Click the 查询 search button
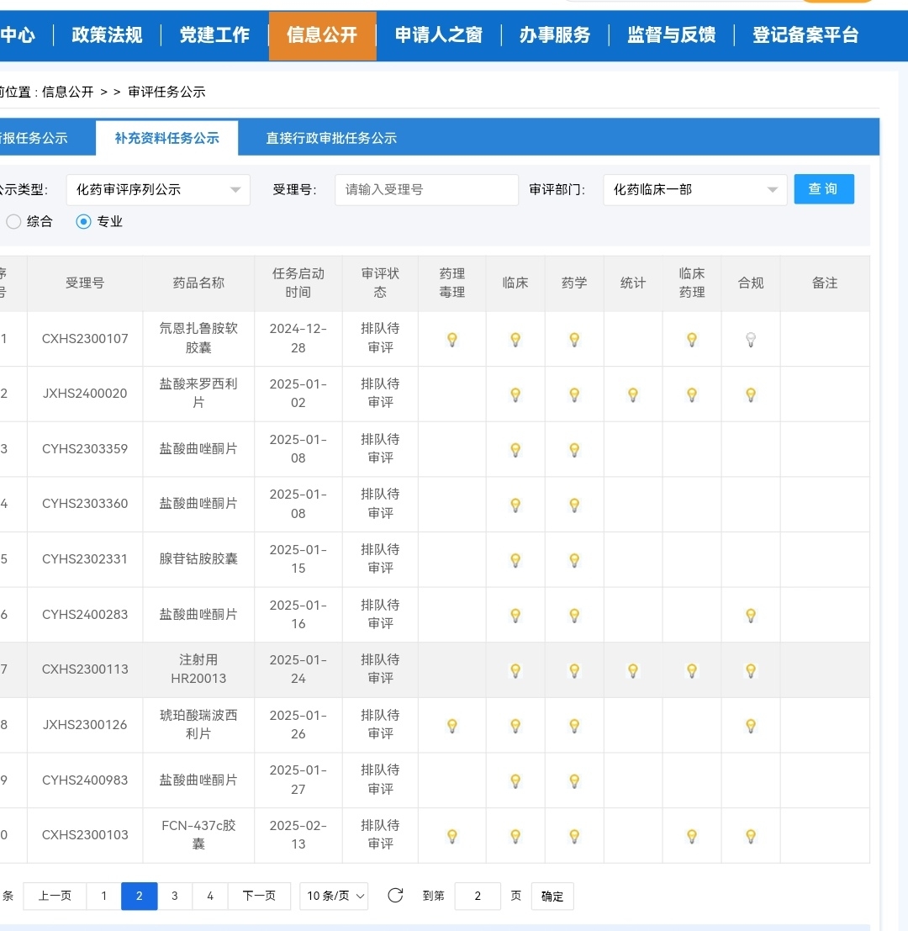Screen dimensions: 908x931 click(823, 189)
